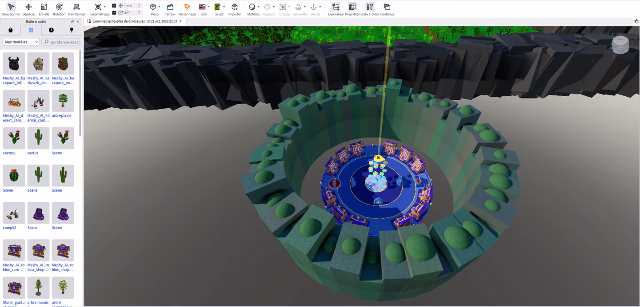Open the Personnage tool

click(187, 9)
